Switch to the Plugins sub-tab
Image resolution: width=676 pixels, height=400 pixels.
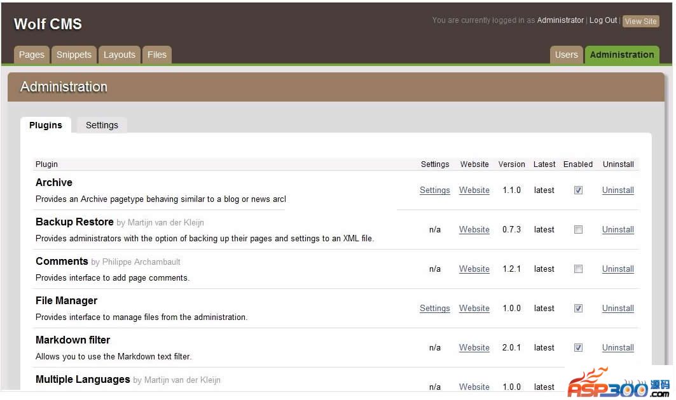point(46,125)
